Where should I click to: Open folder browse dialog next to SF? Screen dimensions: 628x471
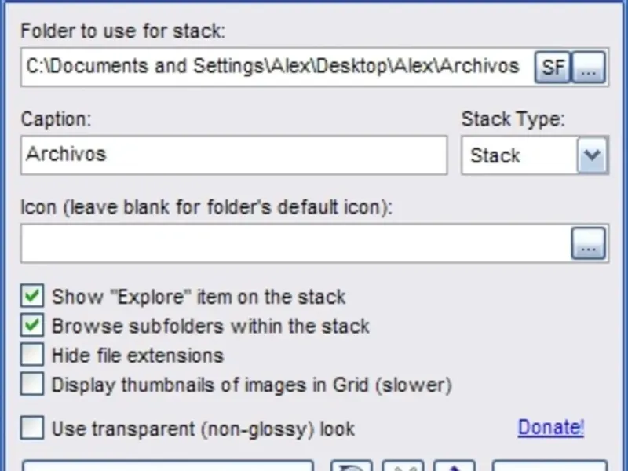pos(588,67)
